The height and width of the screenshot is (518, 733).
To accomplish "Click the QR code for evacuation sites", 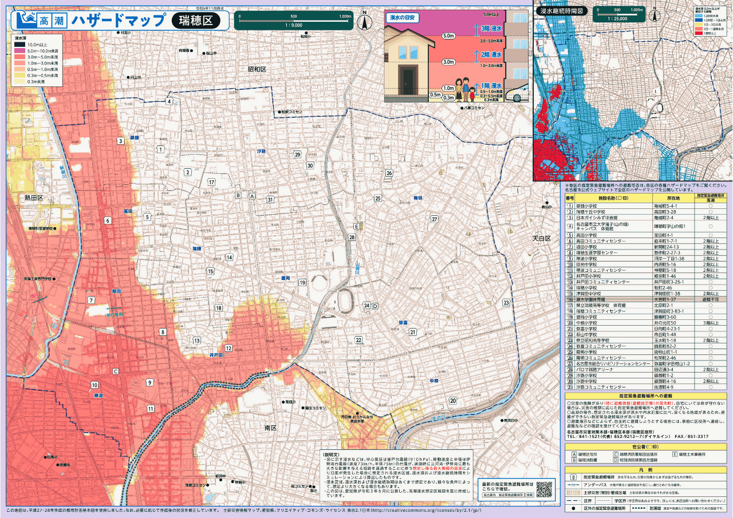I will click(x=543, y=489).
